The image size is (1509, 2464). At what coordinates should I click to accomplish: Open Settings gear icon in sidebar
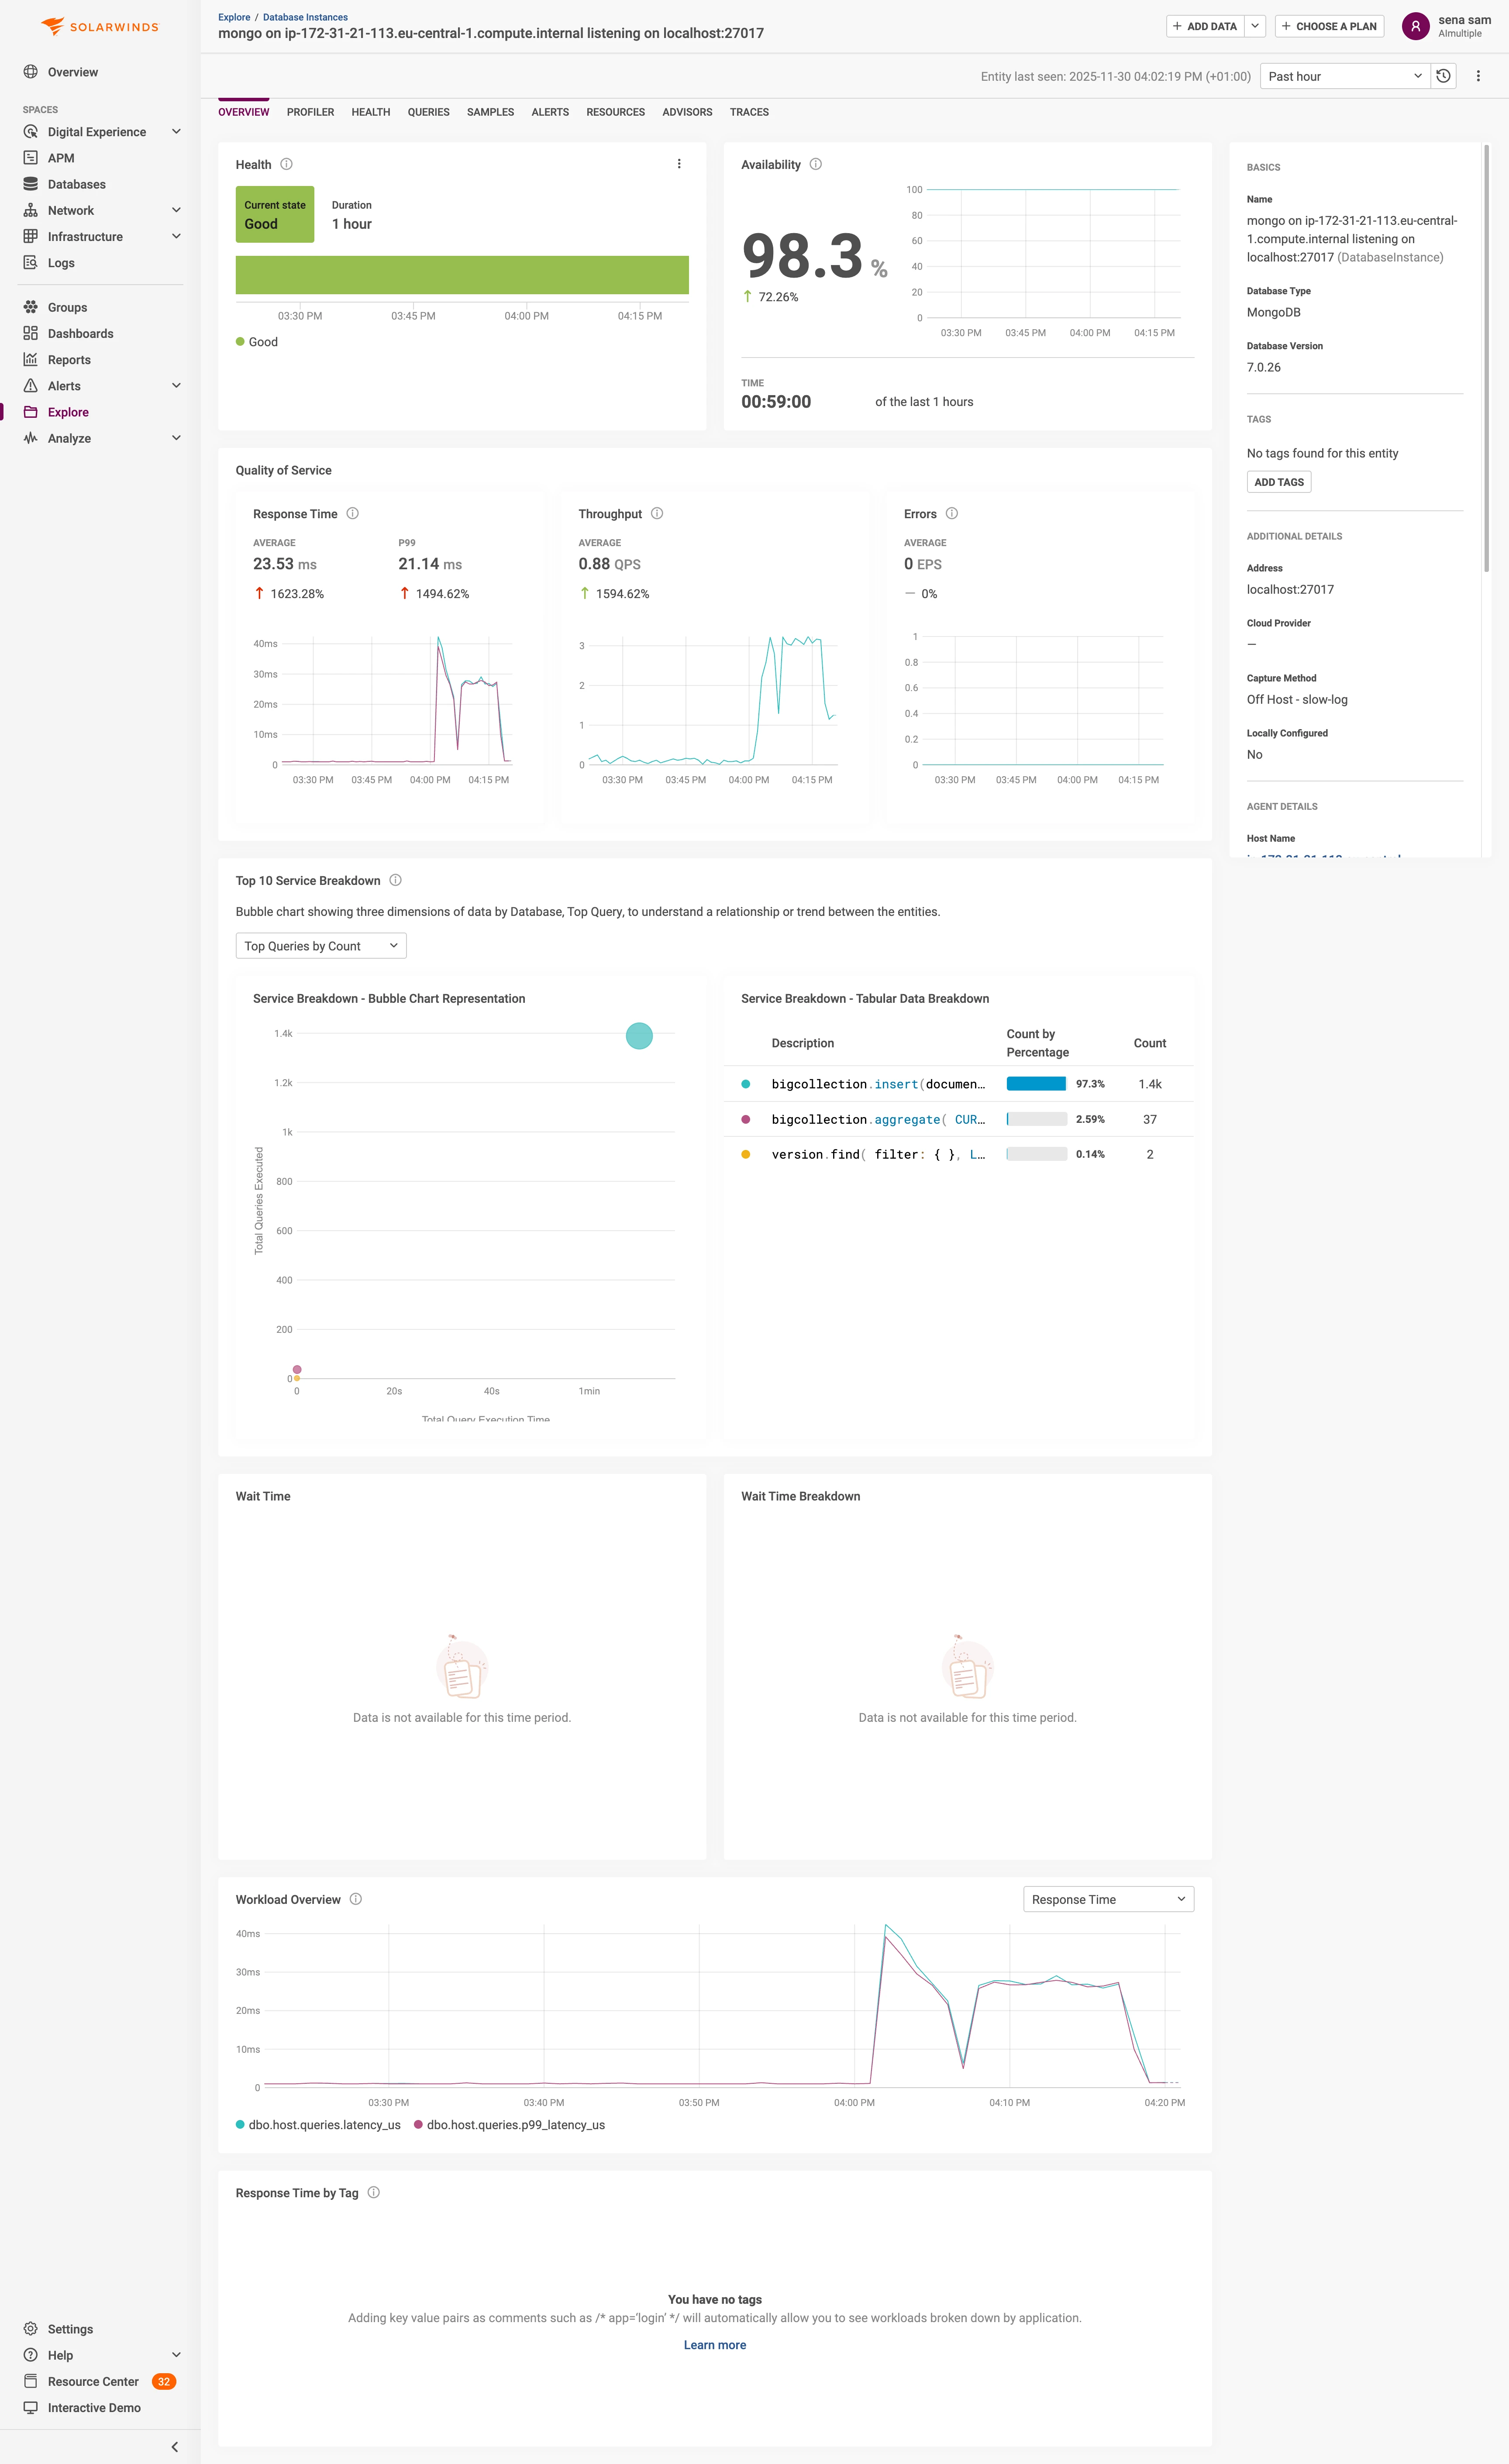[x=31, y=2329]
